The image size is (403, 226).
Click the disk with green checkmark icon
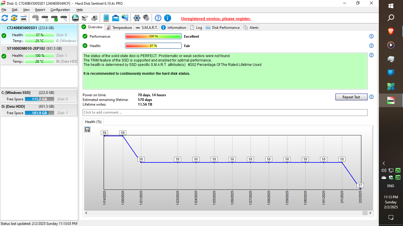[x=54, y=18]
